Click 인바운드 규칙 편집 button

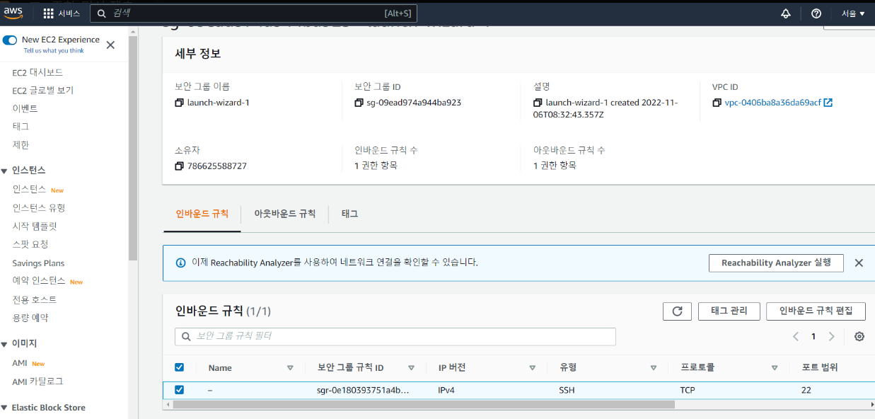[x=816, y=311]
